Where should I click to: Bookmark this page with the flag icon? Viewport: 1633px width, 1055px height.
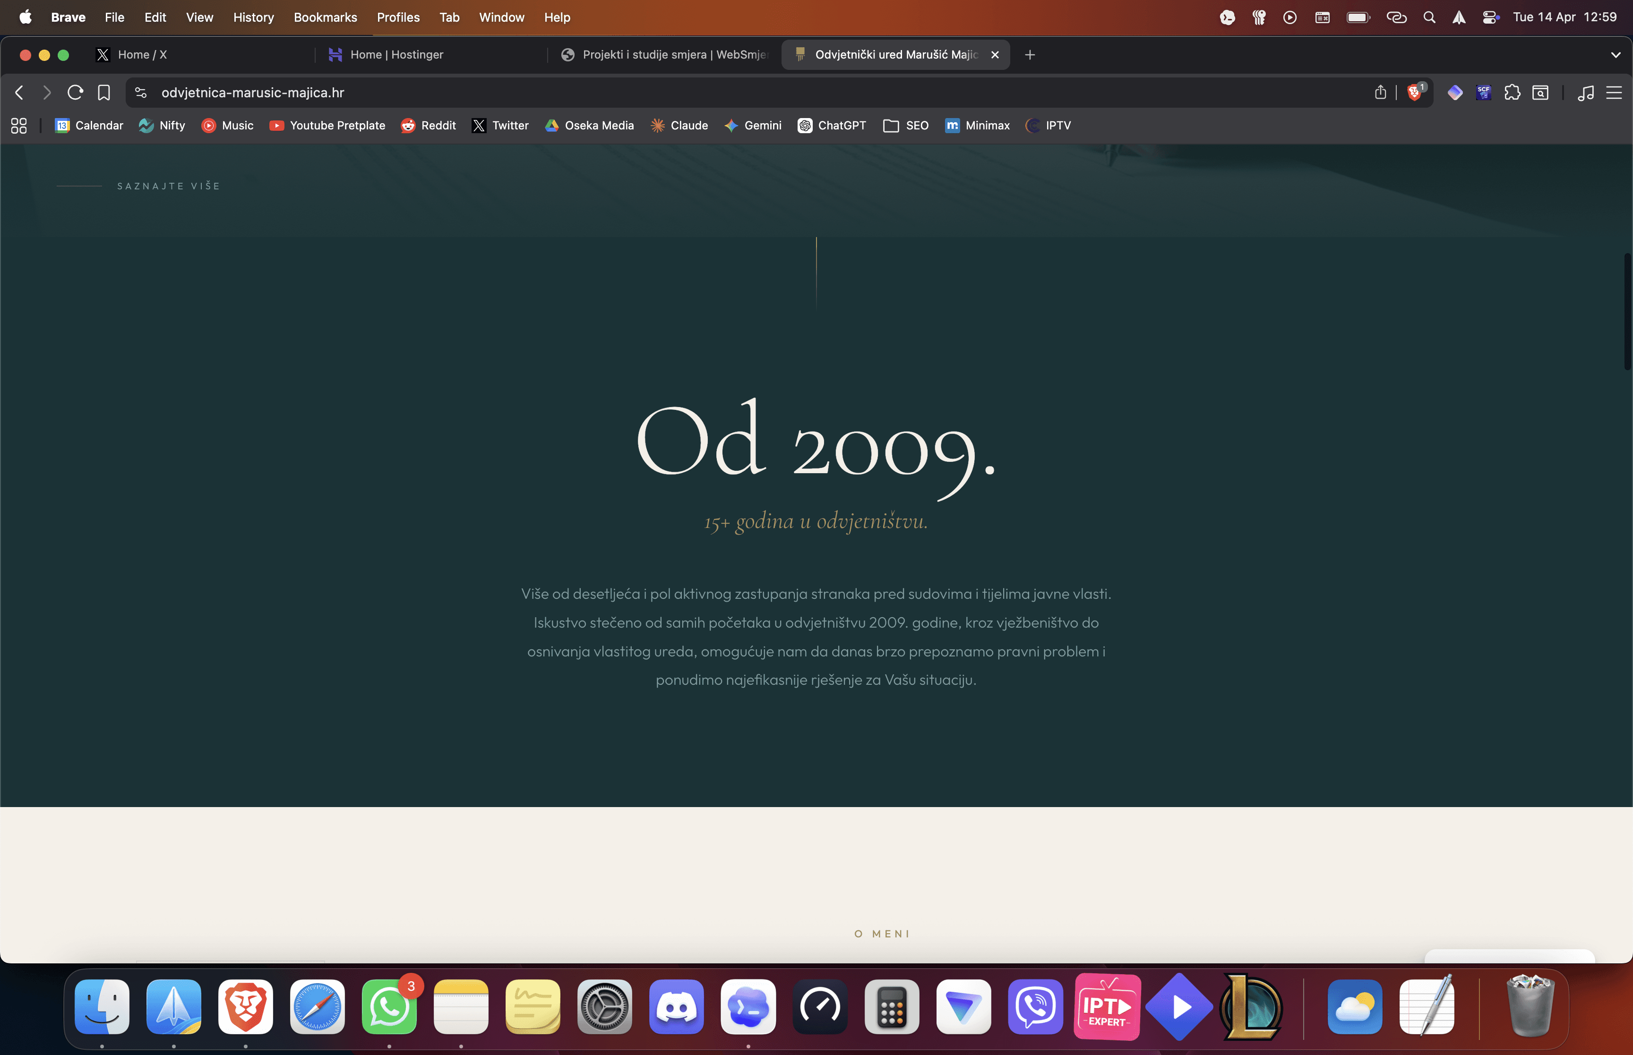103,93
